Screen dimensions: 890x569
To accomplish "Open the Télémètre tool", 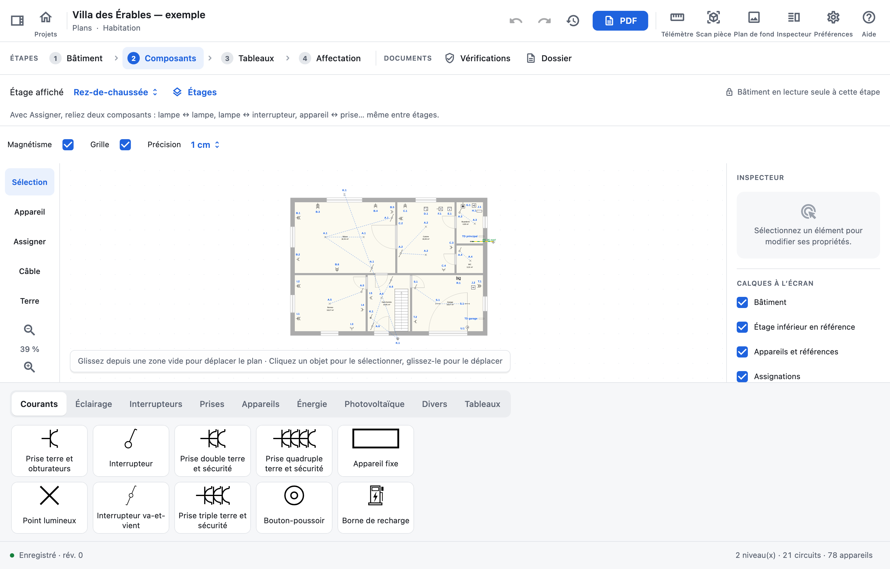I will [677, 24].
